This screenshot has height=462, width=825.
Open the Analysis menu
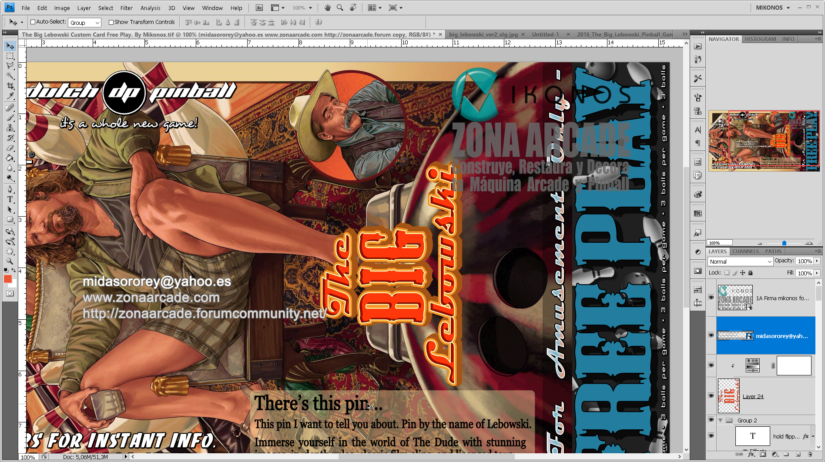pos(150,8)
